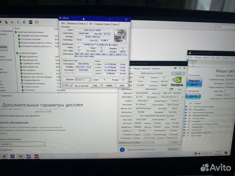Open the Advanced tab in GPU-Z
Screen dimensions: 235x176
click(x=146, y=68)
